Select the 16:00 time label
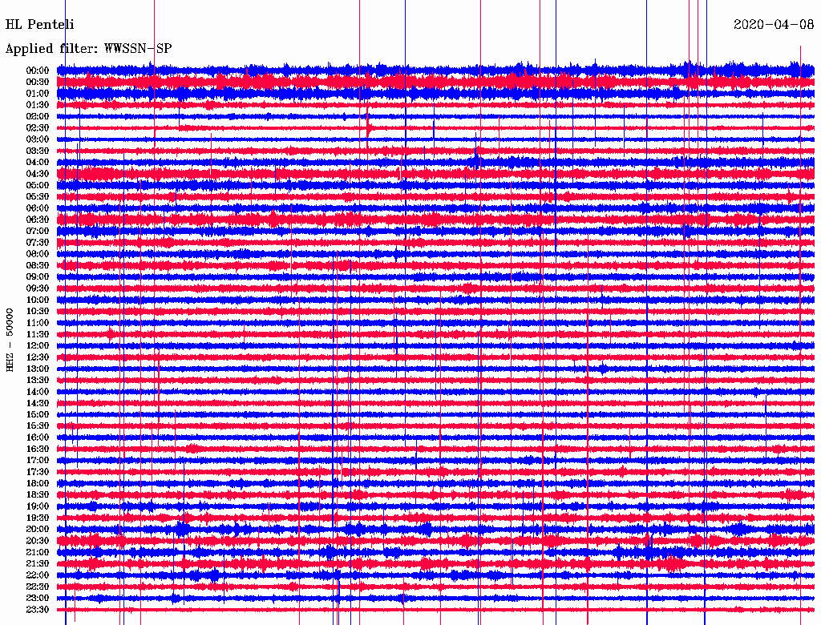821x625 pixels. point(38,437)
